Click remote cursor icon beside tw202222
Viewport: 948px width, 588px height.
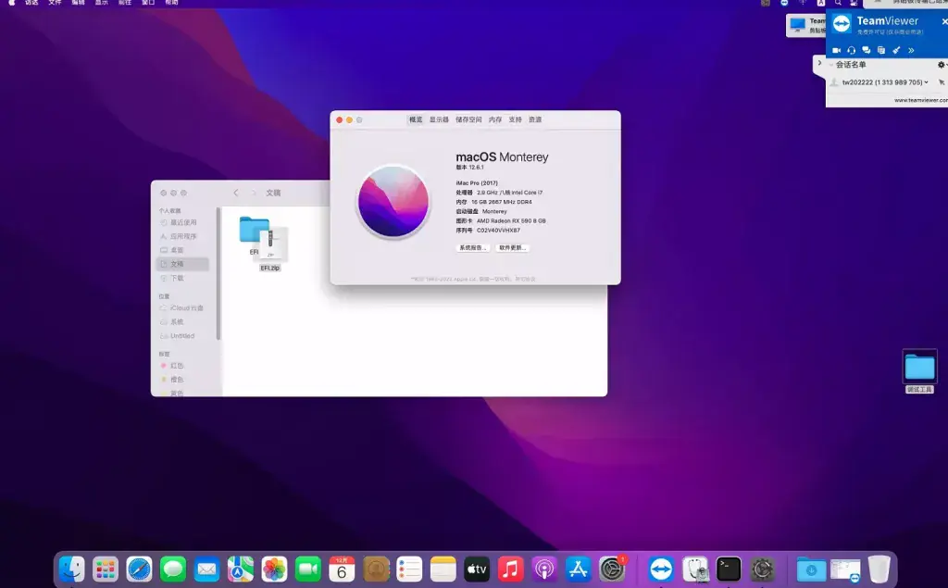[x=942, y=82]
